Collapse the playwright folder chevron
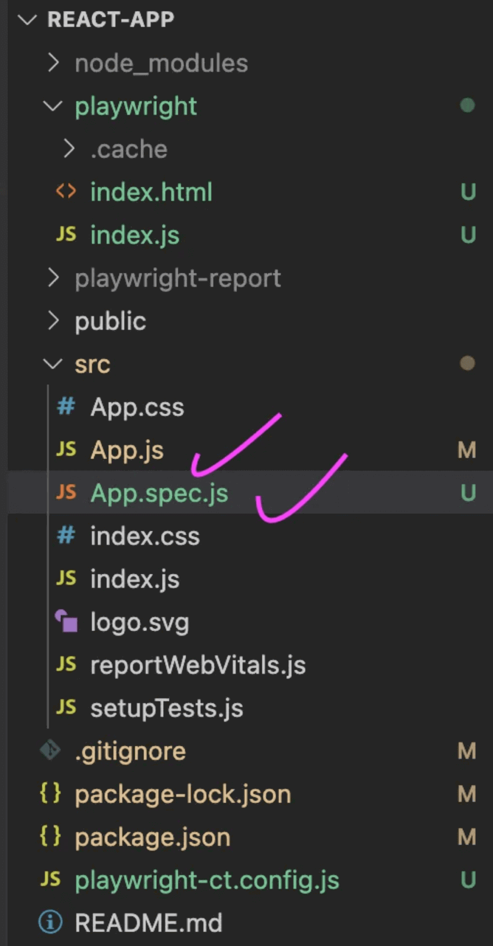 [53, 106]
